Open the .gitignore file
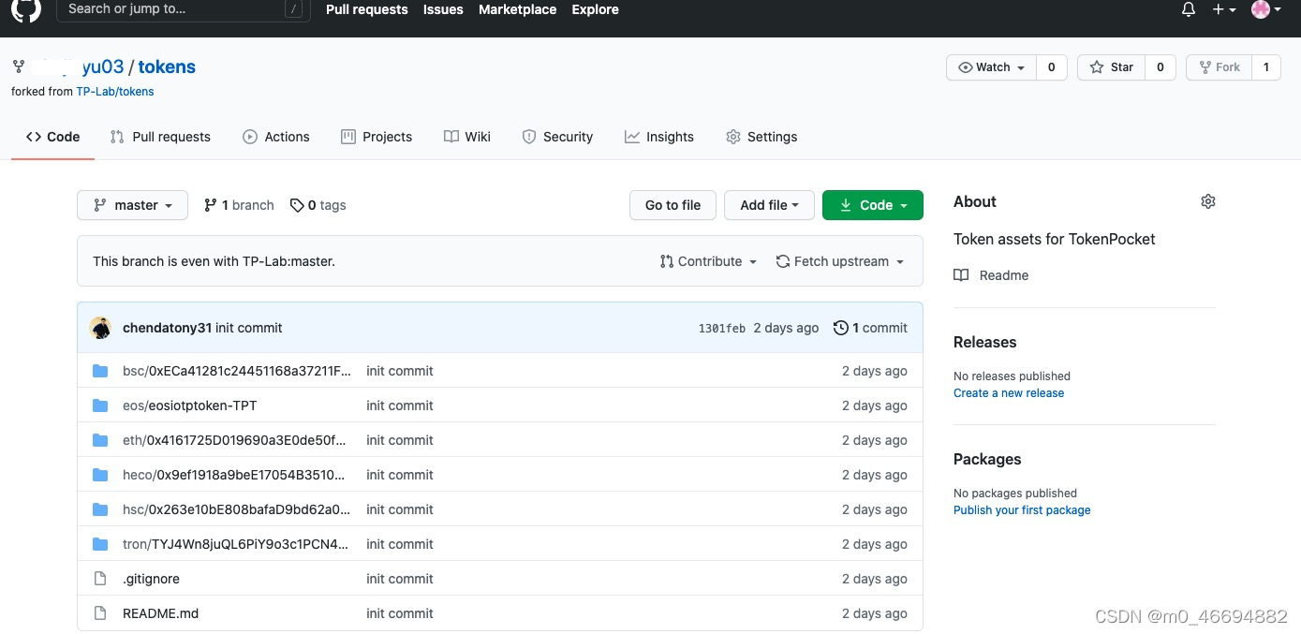 (x=151, y=579)
